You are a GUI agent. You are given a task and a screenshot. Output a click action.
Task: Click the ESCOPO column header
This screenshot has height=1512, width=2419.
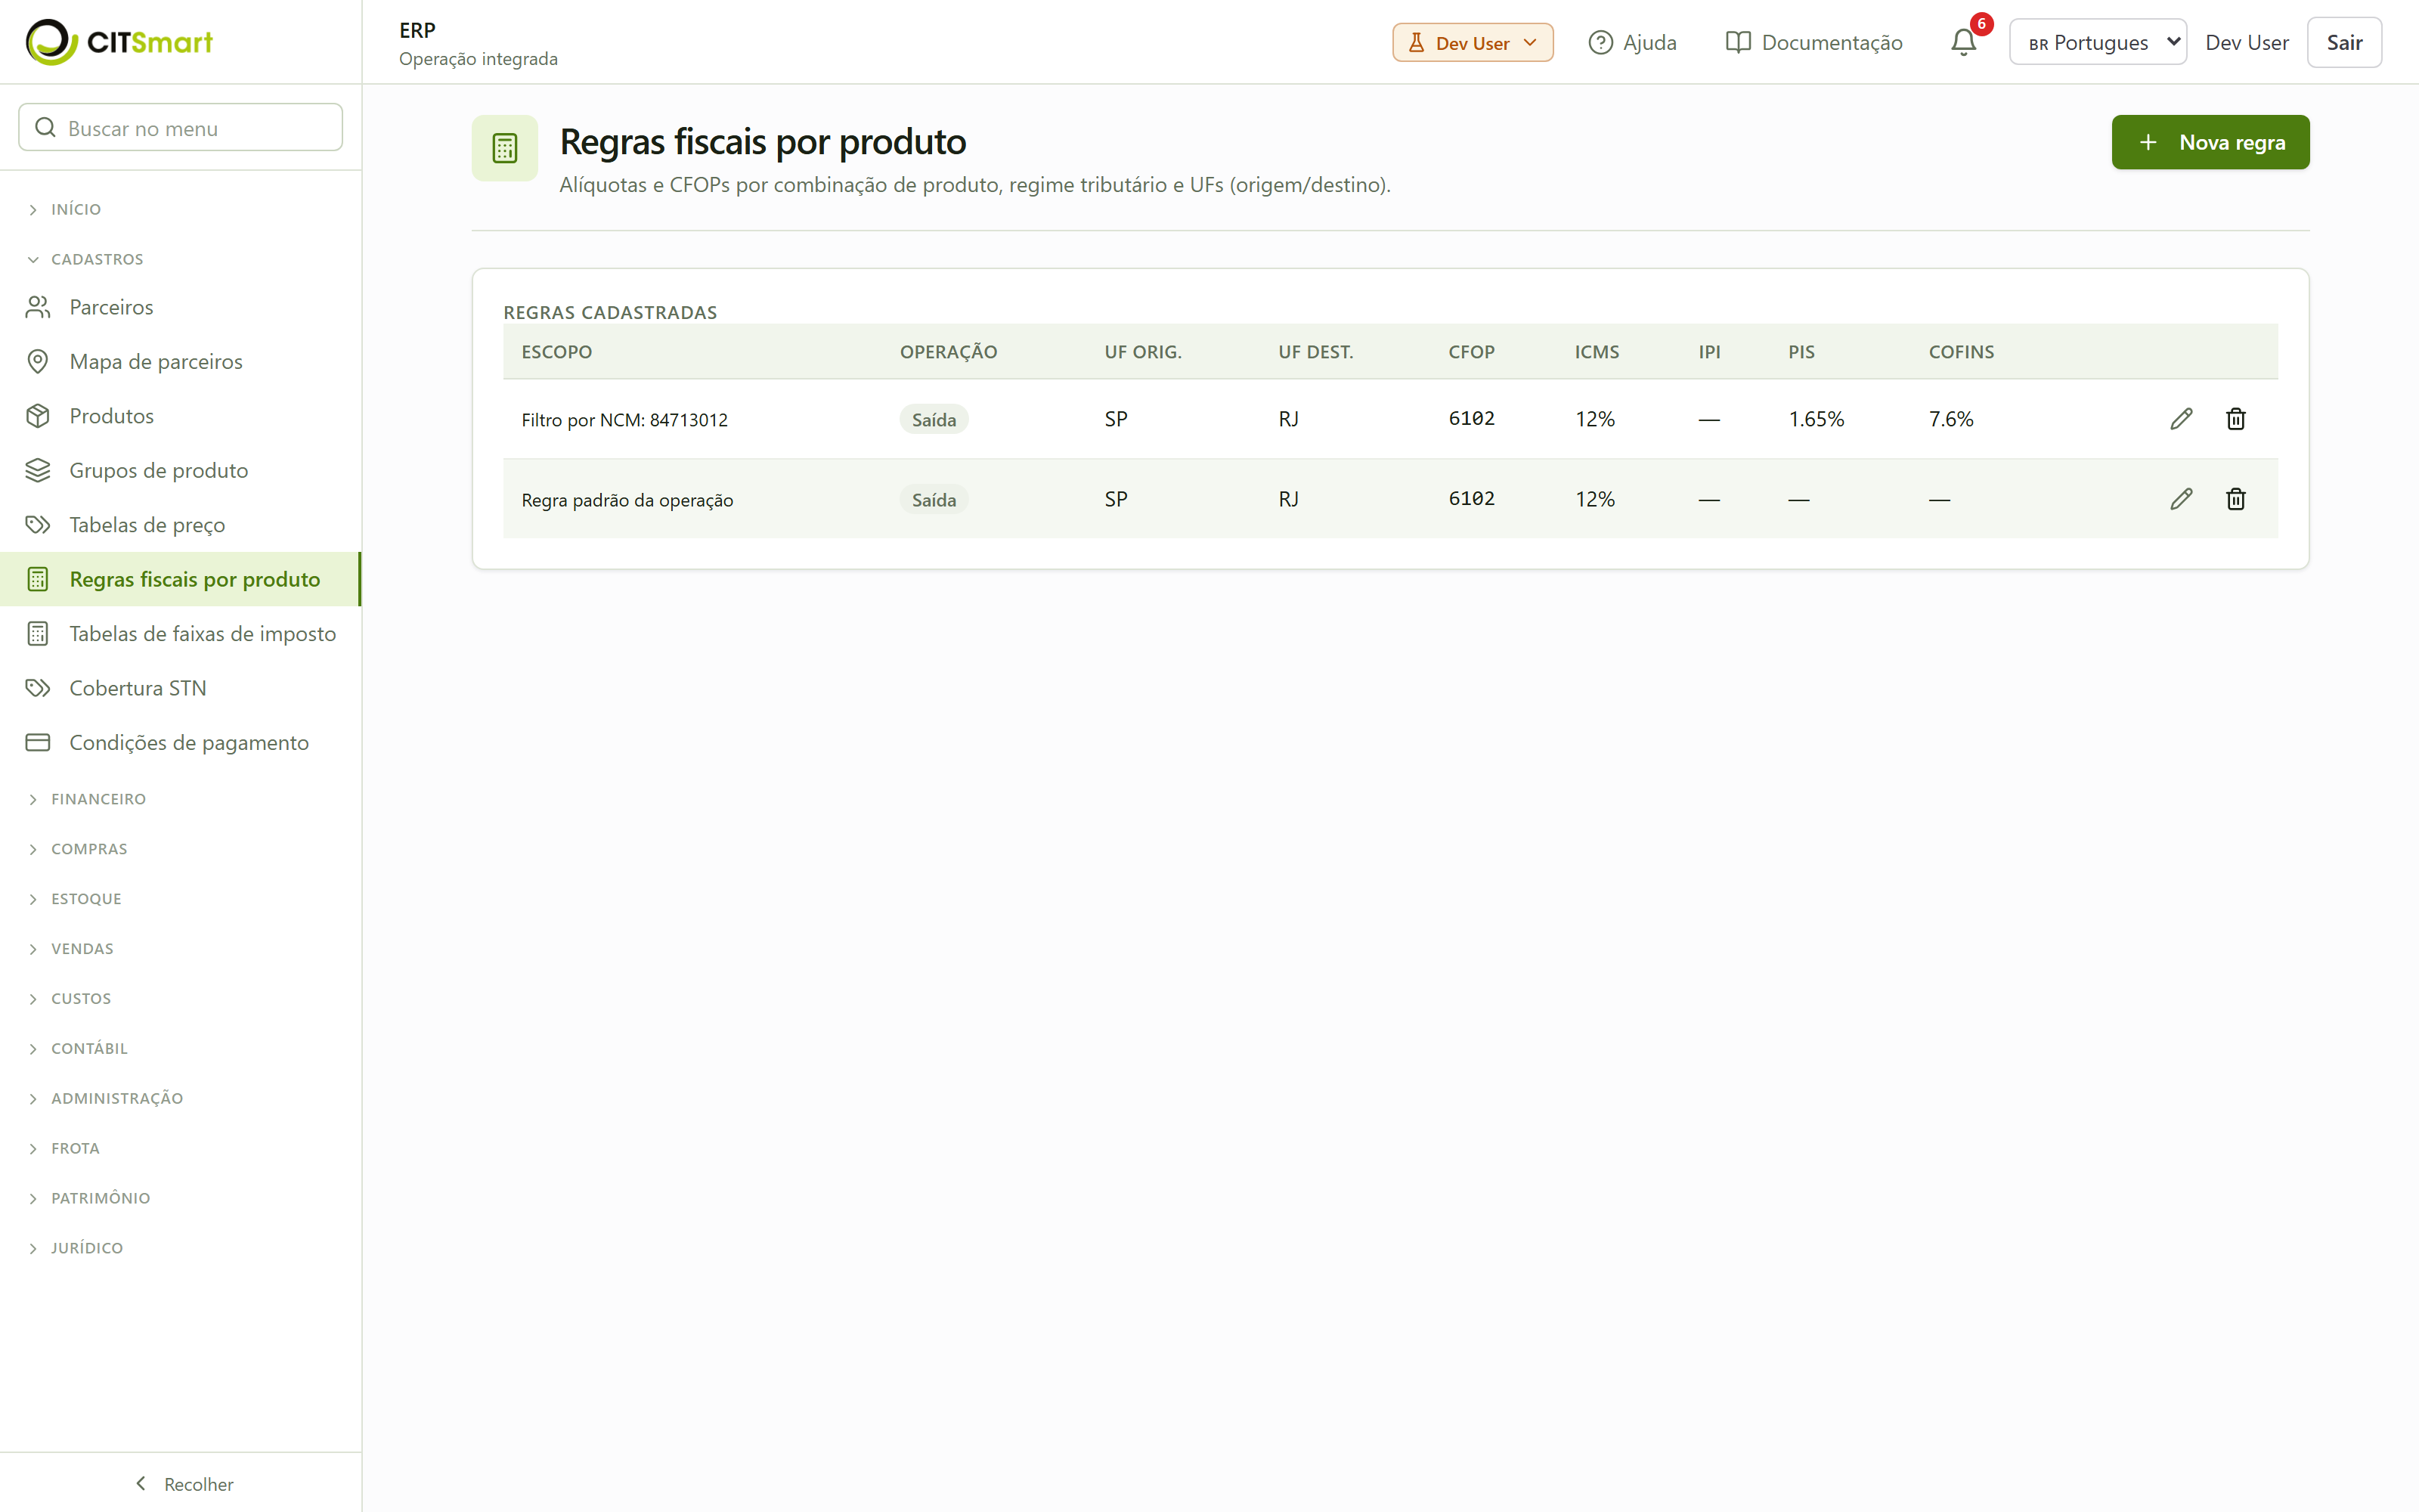point(557,352)
